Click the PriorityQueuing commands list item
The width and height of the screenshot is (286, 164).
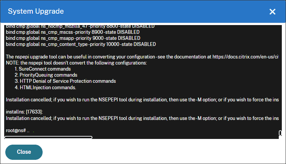pyautogui.click(x=46, y=75)
